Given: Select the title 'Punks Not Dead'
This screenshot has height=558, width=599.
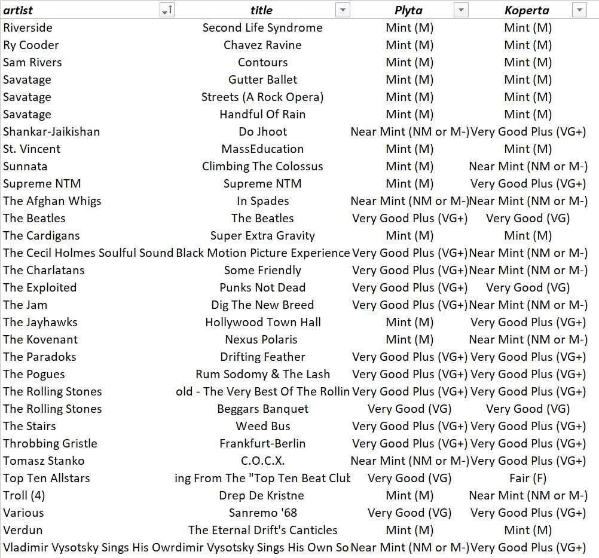Looking at the screenshot, I should pos(262,287).
